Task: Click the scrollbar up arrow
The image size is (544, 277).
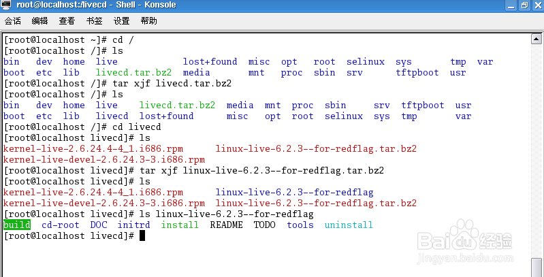Action: coord(537,39)
